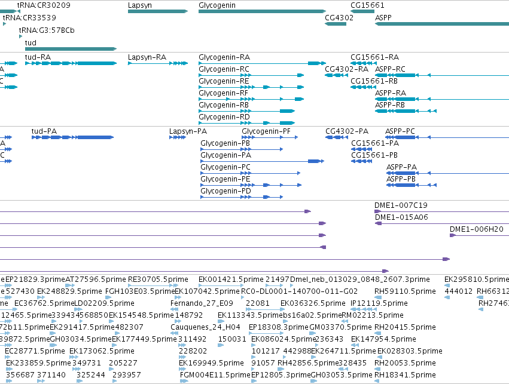Open the tud-RA transcript label

38,57
